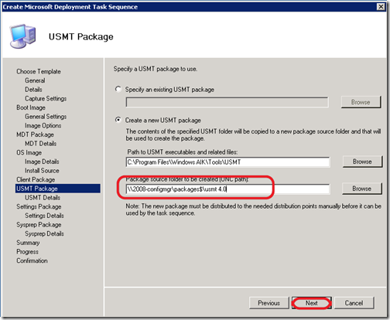
Task: Select Create a new USMT package radio
Action: click(x=118, y=120)
